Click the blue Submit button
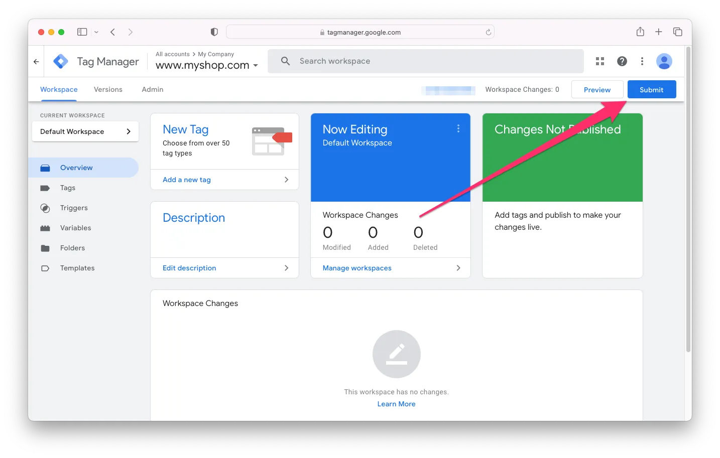 point(651,90)
